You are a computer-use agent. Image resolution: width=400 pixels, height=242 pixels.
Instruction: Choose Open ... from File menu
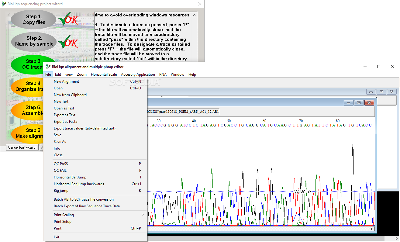pos(95,88)
